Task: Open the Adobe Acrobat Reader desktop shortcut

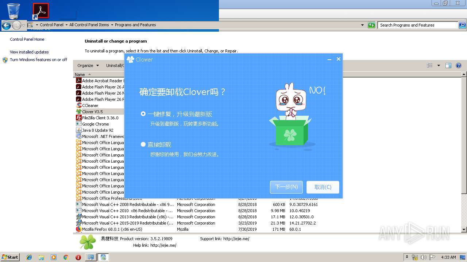Action: (40, 11)
